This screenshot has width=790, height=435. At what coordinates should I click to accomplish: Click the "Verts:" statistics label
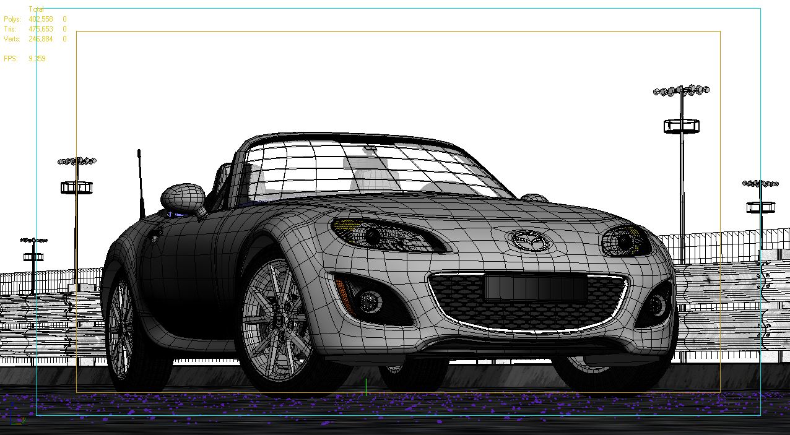click(x=12, y=39)
